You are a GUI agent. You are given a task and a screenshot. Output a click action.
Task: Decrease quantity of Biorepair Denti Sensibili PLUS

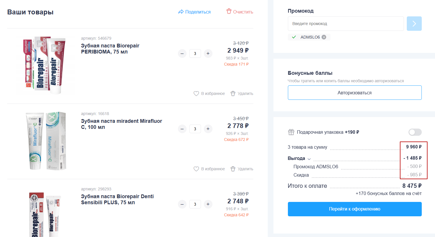point(182,204)
